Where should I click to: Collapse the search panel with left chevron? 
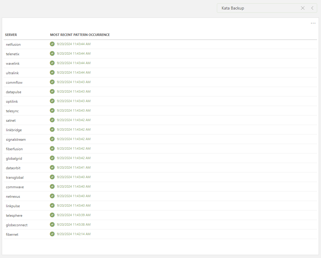click(x=312, y=8)
